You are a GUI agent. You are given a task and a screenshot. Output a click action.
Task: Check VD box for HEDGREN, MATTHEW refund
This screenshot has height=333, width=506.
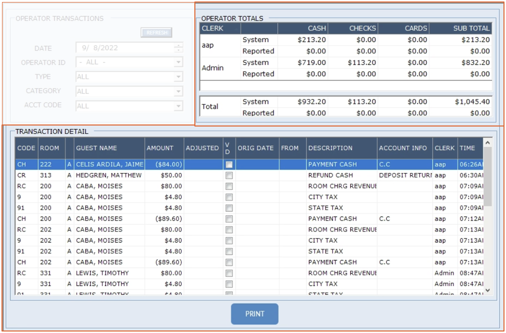coord(229,175)
